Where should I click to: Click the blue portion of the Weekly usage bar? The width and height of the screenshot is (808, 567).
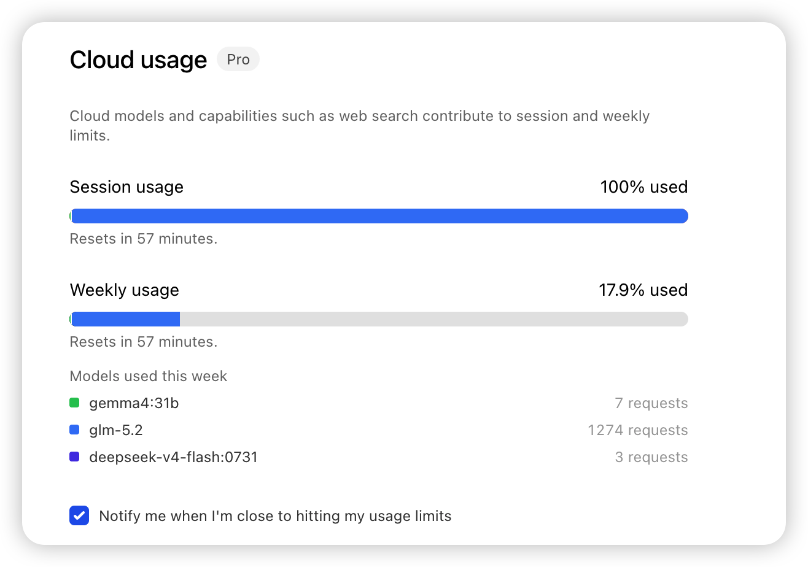click(x=125, y=319)
